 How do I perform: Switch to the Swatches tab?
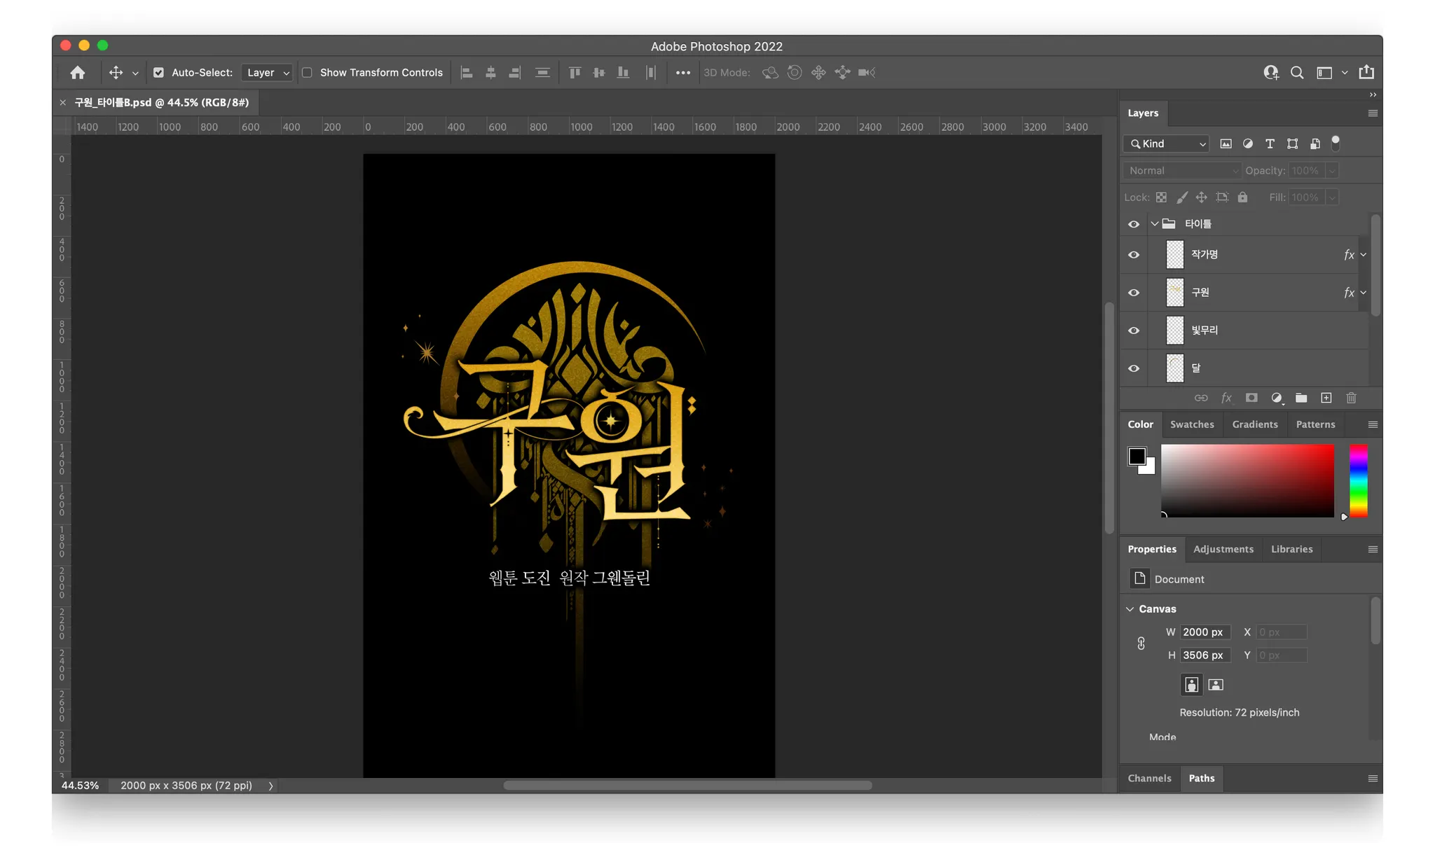pos(1191,424)
